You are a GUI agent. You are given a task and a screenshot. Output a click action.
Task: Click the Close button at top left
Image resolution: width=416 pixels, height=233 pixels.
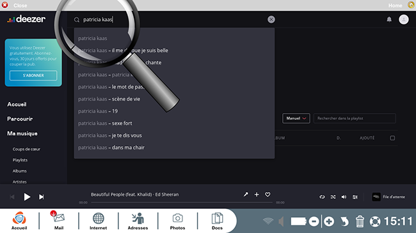coord(14,5)
